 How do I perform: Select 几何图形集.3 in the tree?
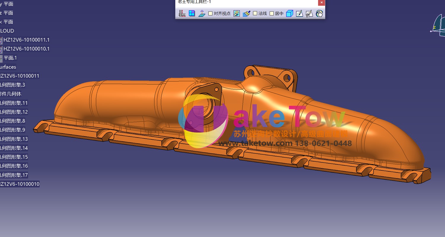tap(13, 85)
